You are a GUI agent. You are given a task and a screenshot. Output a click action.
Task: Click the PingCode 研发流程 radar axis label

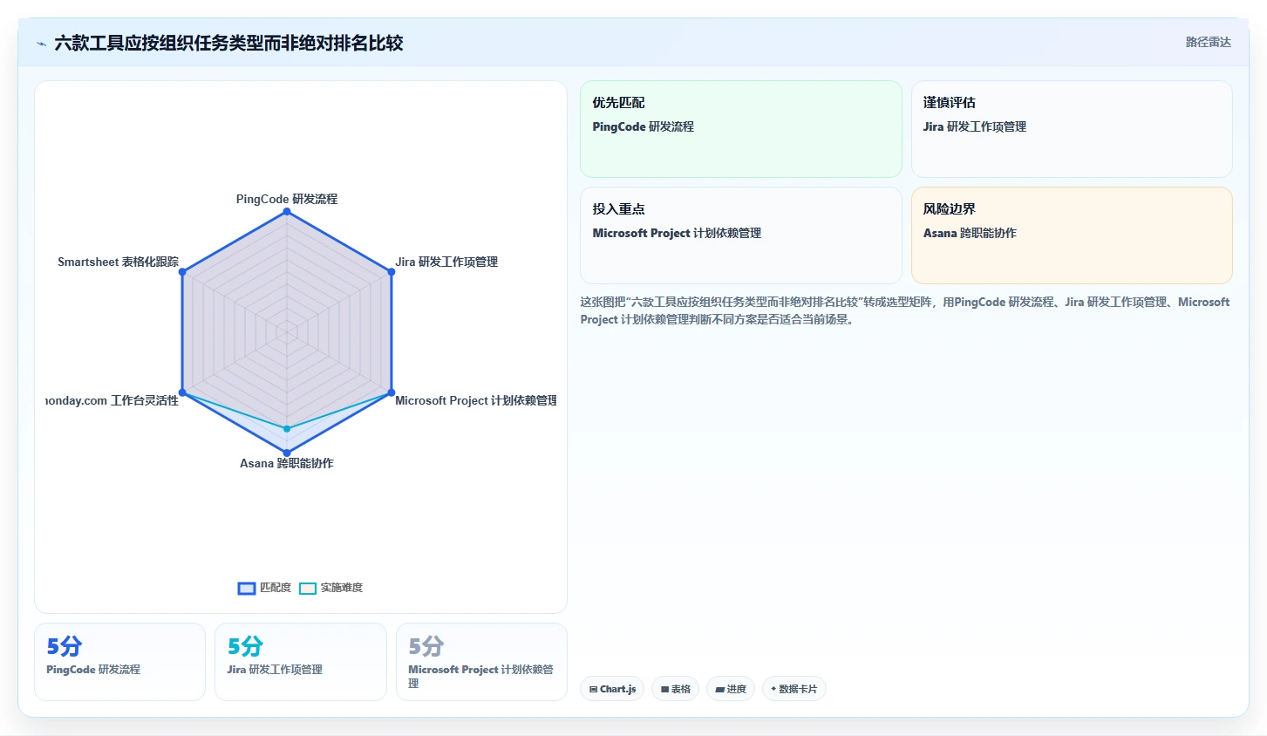[x=287, y=199]
